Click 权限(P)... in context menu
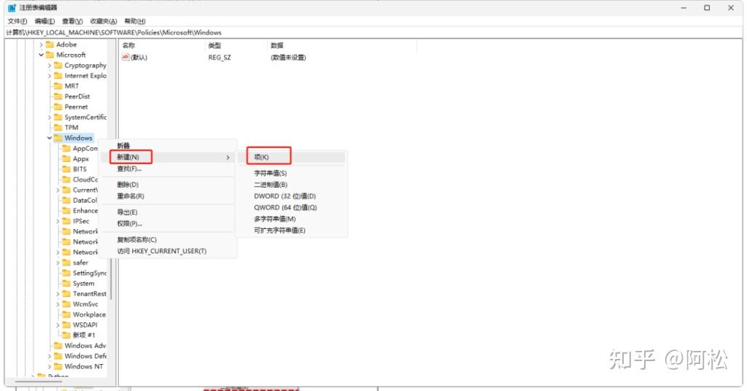Image resolution: width=747 pixels, height=391 pixels. click(x=130, y=223)
